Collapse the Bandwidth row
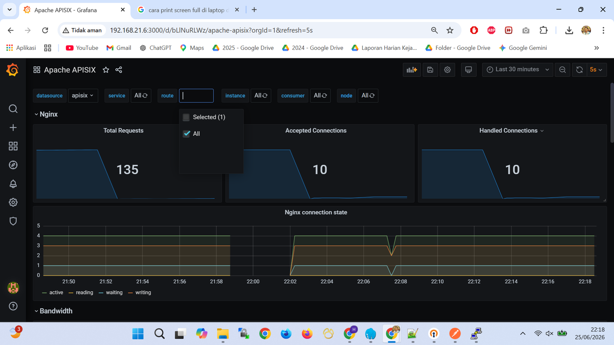This screenshot has height=345, width=614. (53, 311)
